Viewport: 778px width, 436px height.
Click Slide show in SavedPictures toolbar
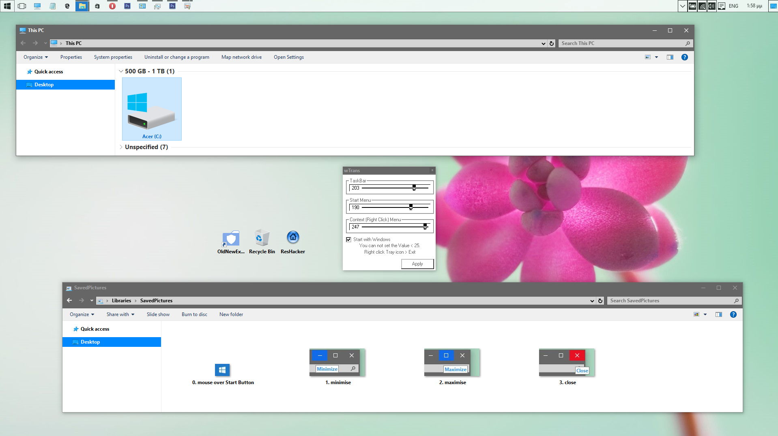point(158,314)
